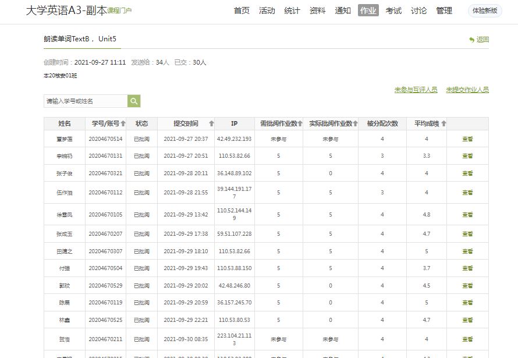Sort by 提交时间 column arrow

tap(211, 123)
